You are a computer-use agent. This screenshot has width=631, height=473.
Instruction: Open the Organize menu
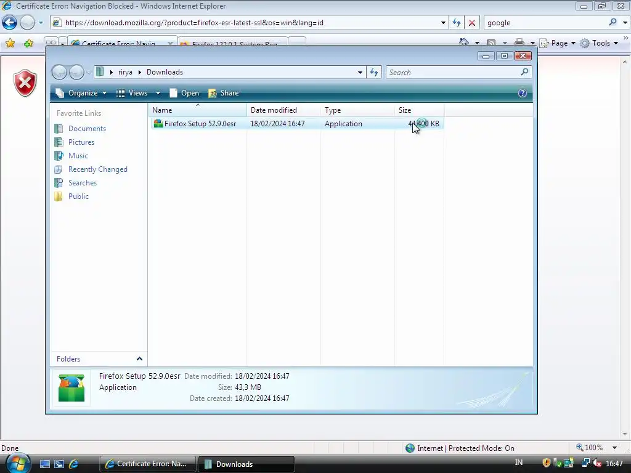(x=81, y=94)
